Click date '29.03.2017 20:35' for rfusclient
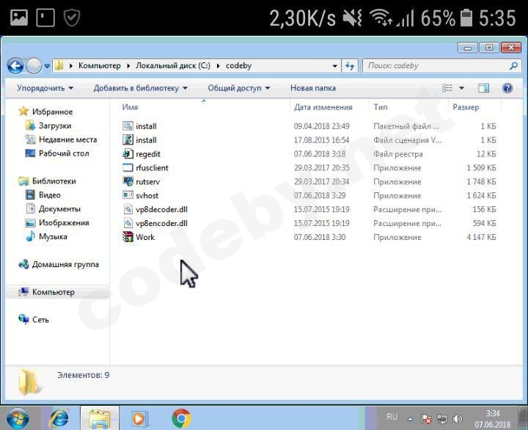The image size is (528, 430). [321, 167]
